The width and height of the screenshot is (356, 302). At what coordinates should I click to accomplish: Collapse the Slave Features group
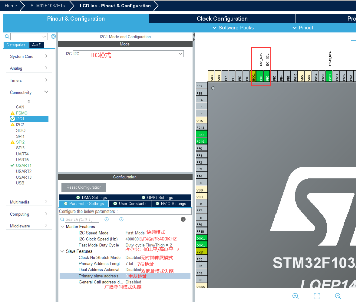(x=62, y=251)
